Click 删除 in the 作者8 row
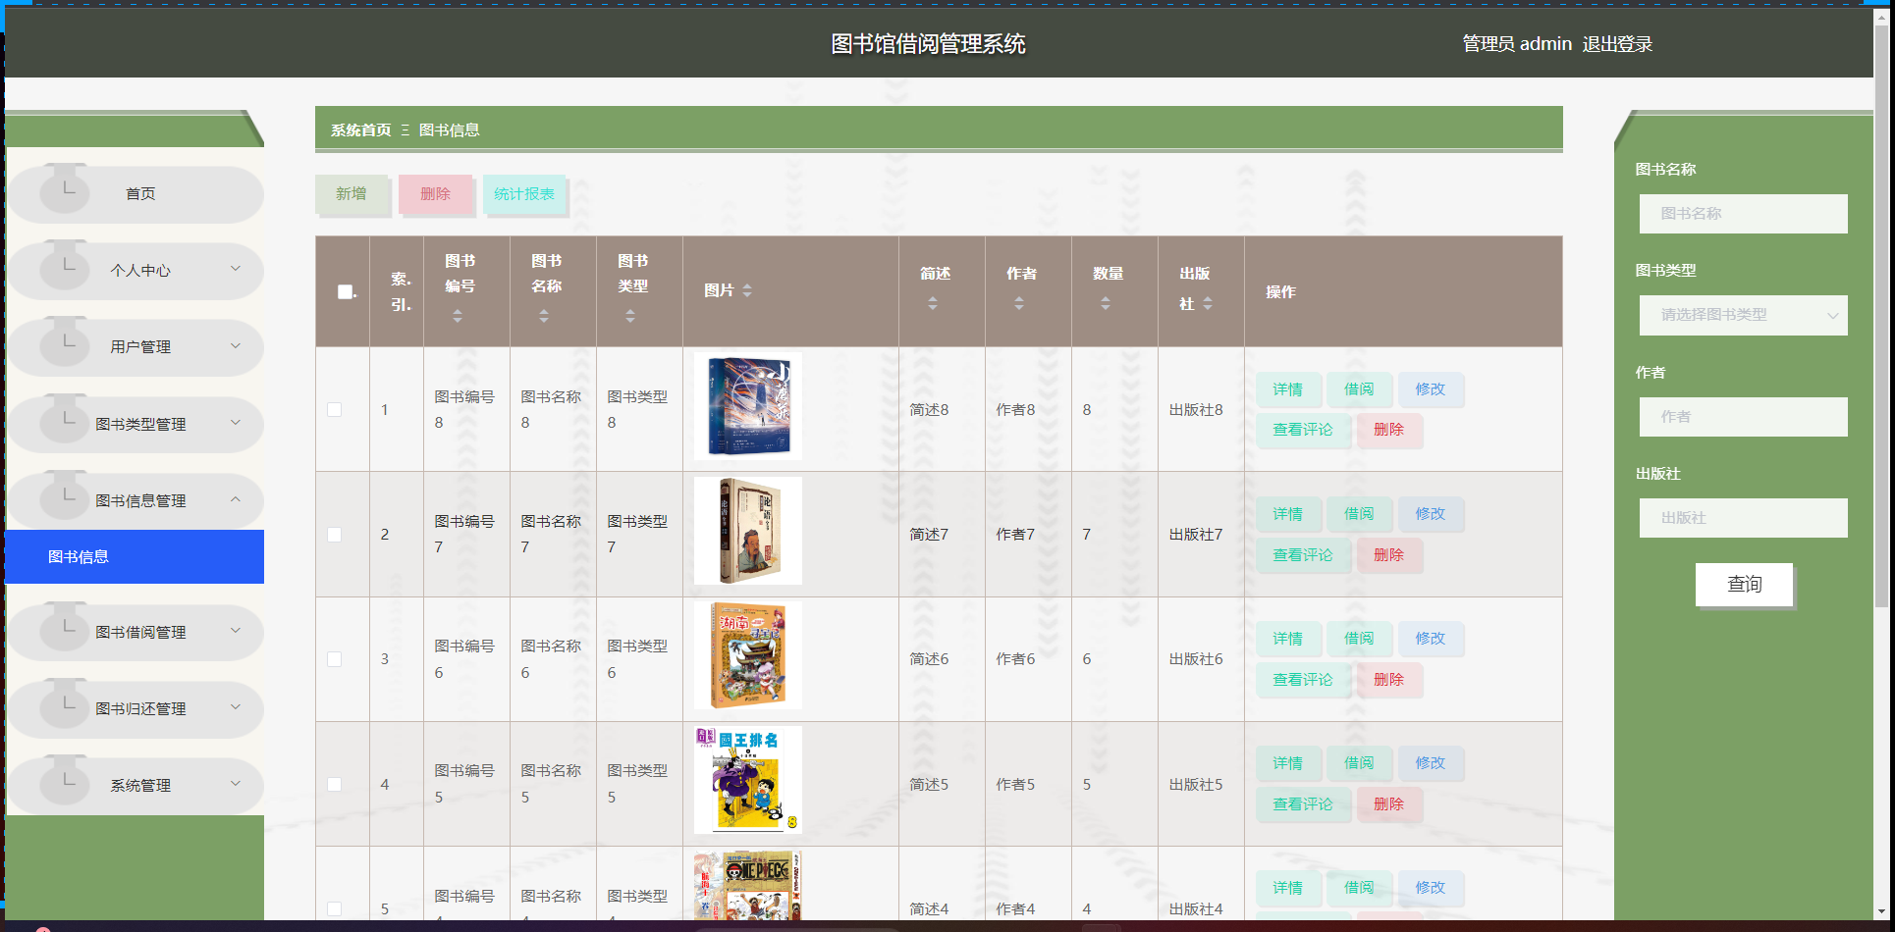Screen dimensions: 1895x932 (x=1388, y=430)
